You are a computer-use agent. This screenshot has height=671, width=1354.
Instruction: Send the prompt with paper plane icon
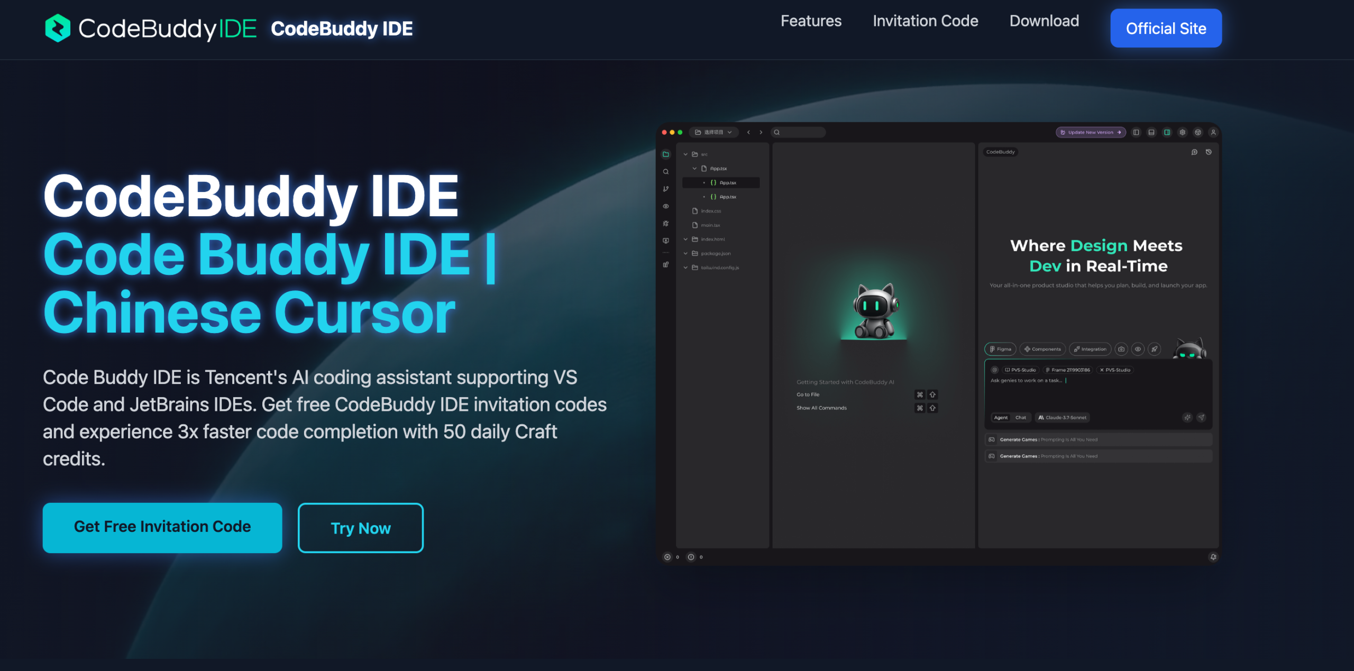tap(1202, 417)
